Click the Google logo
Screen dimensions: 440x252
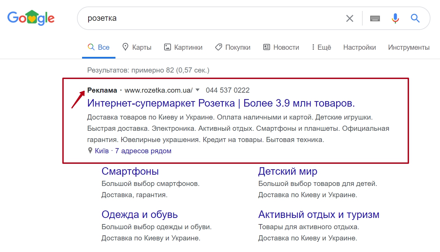[31, 18]
